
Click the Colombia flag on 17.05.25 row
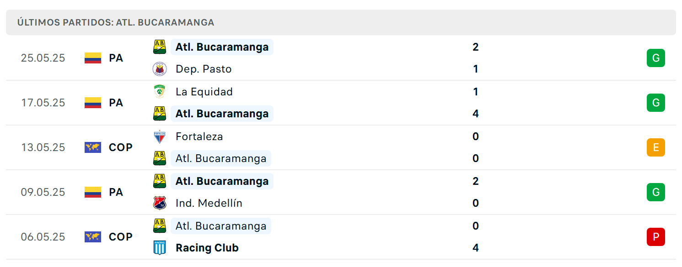(x=93, y=103)
